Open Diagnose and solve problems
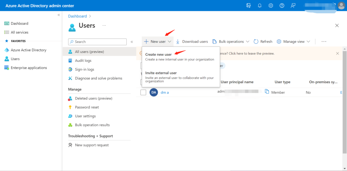This screenshot has width=347, height=171. 99,78
